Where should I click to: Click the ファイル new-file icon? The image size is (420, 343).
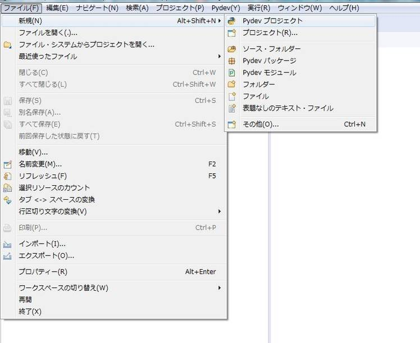[232, 97]
